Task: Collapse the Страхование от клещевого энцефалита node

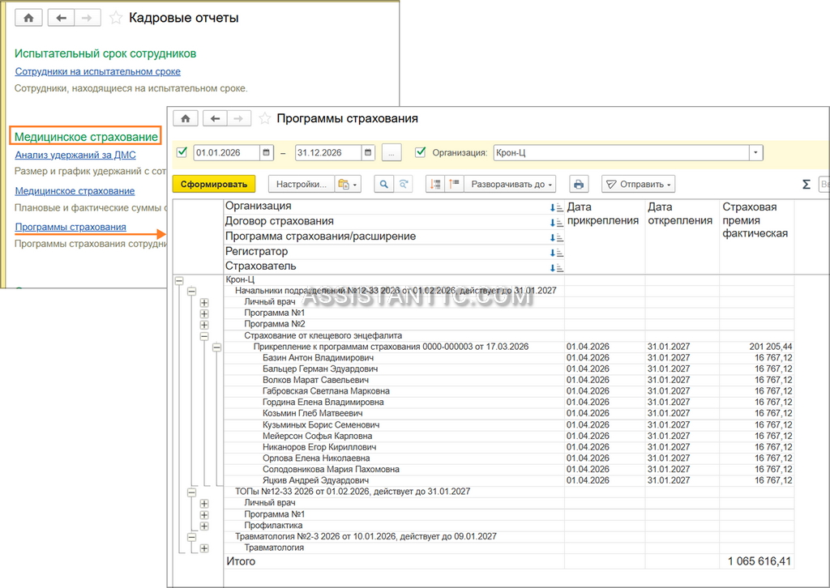Action: 203,336
